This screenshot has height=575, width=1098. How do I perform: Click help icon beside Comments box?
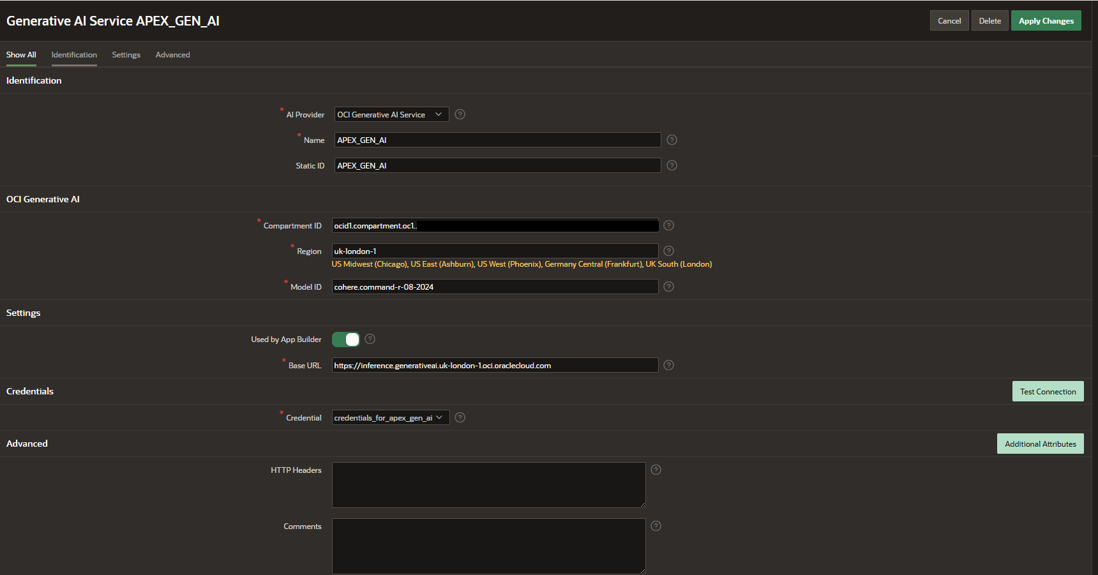click(x=656, y=526)
